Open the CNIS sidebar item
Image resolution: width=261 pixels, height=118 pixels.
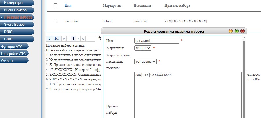[x=17, y=39]
